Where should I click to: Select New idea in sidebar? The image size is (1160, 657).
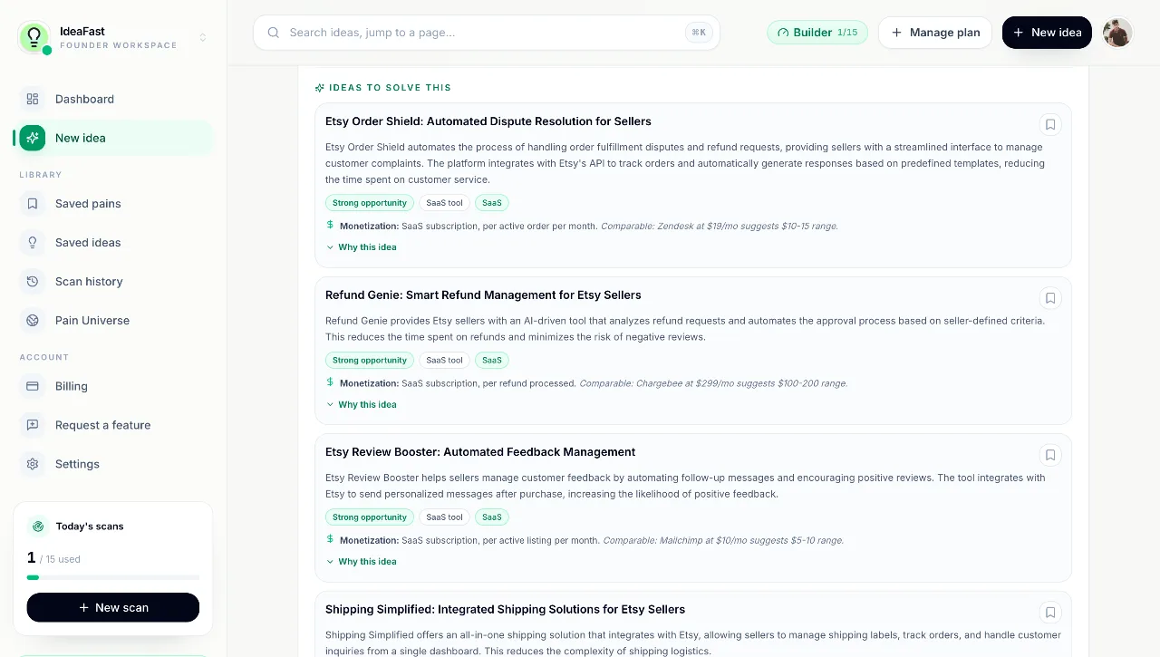113,138
